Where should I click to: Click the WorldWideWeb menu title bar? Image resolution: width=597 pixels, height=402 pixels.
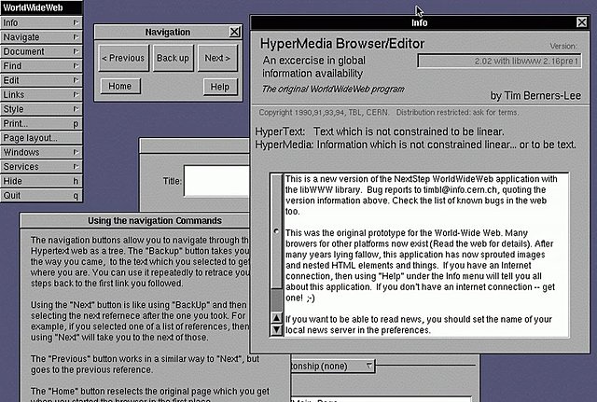coord(41,7)
